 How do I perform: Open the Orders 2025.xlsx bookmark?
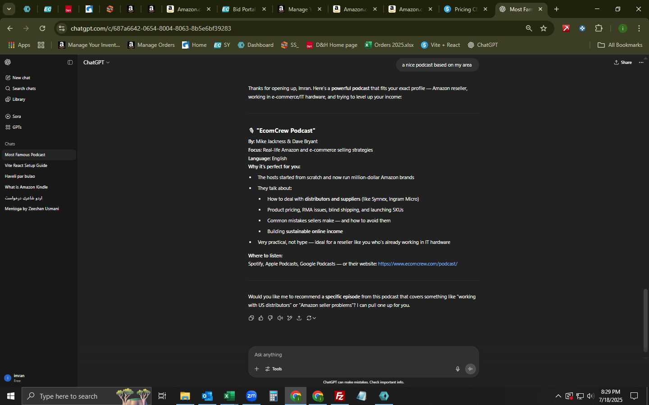389,45
